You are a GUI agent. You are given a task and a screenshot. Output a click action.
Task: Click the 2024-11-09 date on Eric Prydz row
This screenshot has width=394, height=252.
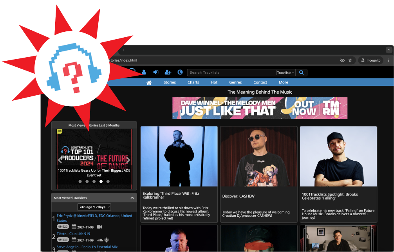point(85,227)
